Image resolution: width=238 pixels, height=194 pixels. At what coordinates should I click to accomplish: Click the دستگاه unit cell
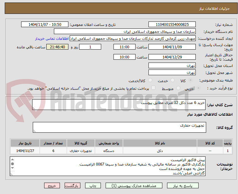coord(109,151)
